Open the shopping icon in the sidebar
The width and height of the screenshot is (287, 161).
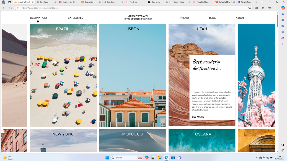pyautogui.click(x=282, y=14)
